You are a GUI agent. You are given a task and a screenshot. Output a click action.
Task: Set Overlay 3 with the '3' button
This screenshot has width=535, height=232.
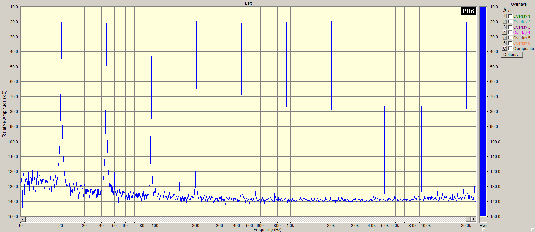tap(504, 27)
